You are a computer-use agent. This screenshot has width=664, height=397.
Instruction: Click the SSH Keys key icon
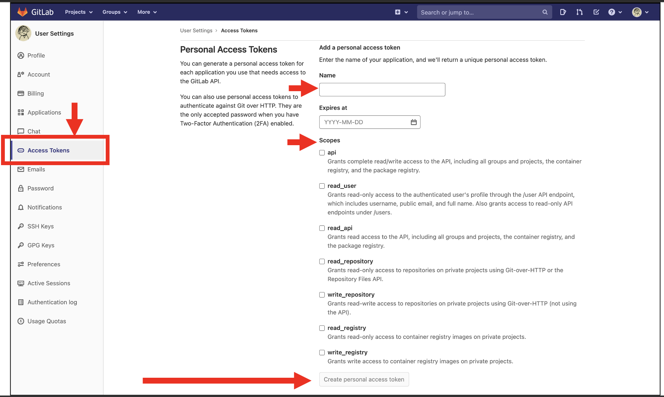point(21,226)
